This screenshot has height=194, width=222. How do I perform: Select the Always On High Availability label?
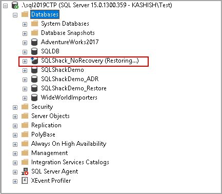[x=69, y=144]
